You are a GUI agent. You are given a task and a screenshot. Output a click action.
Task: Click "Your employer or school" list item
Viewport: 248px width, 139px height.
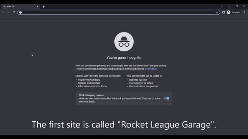pos(141,83)
